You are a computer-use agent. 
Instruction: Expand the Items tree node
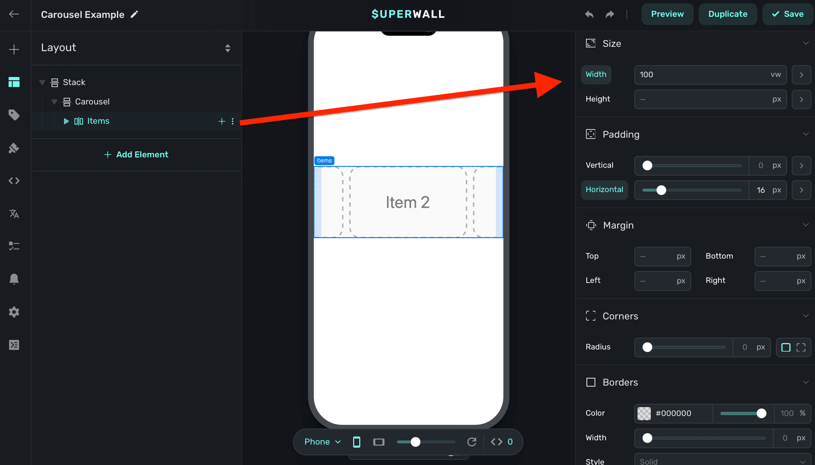coord(66,121)
